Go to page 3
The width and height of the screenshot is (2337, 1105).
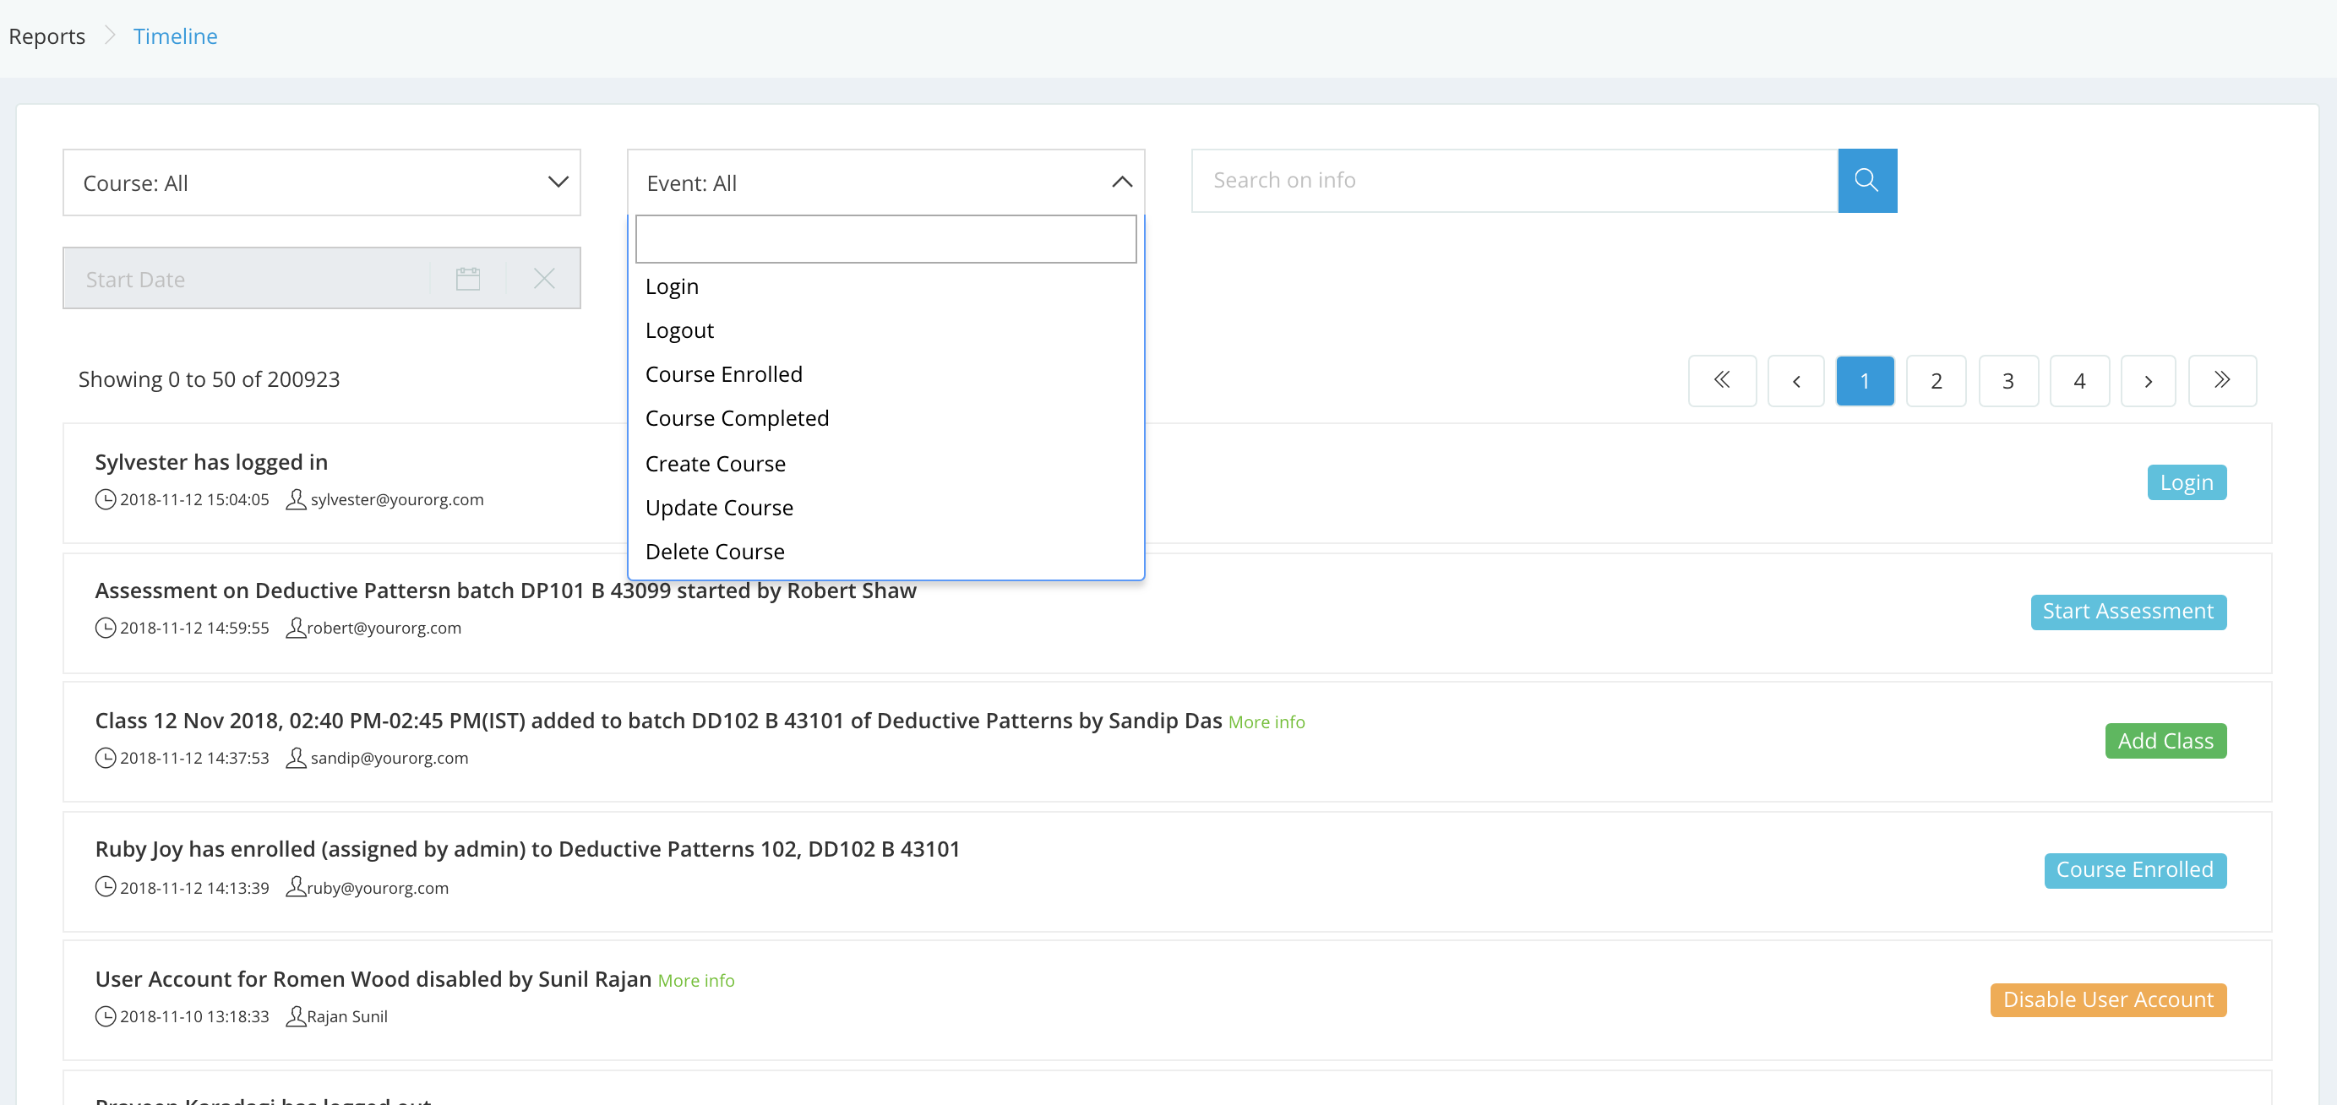point(2007,380)
